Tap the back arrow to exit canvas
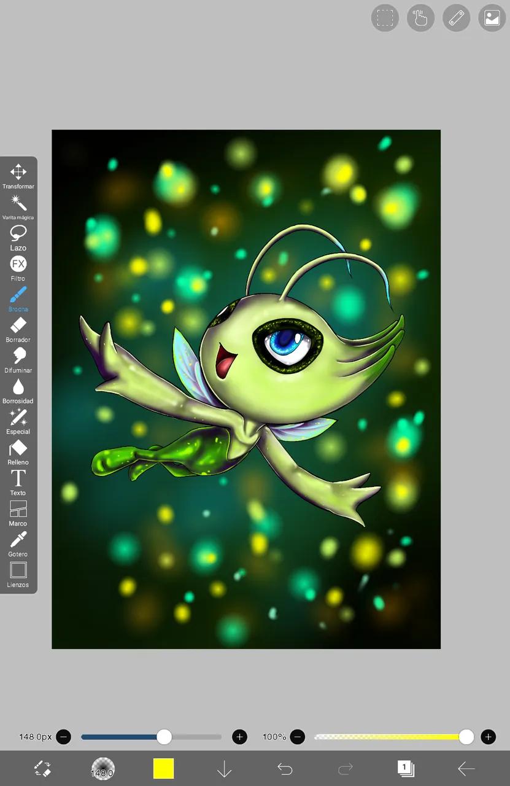Screen dimensions: 510x786 click(466, 769)
